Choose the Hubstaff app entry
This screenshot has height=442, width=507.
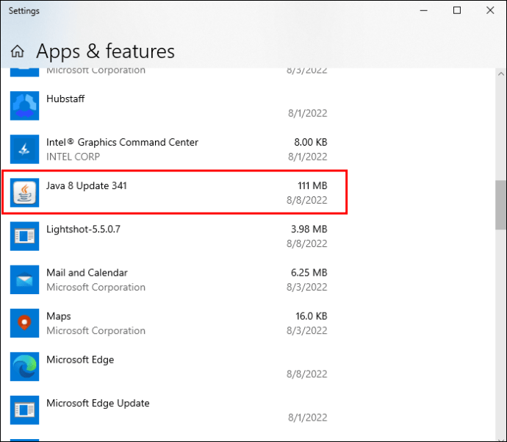[65, 99]
